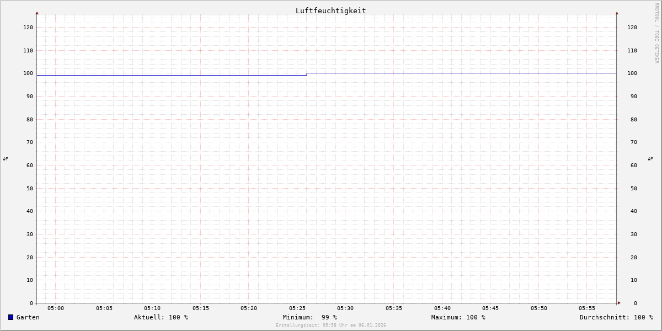Click the 0 label on the left y-axis

(31, 303)
